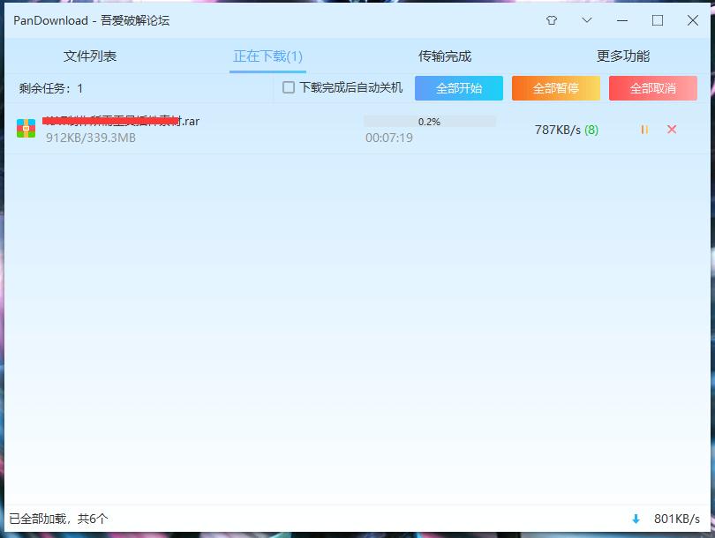
Task: Close the PanDownload window
Action: pyautogui.click(x=693, y=20)
